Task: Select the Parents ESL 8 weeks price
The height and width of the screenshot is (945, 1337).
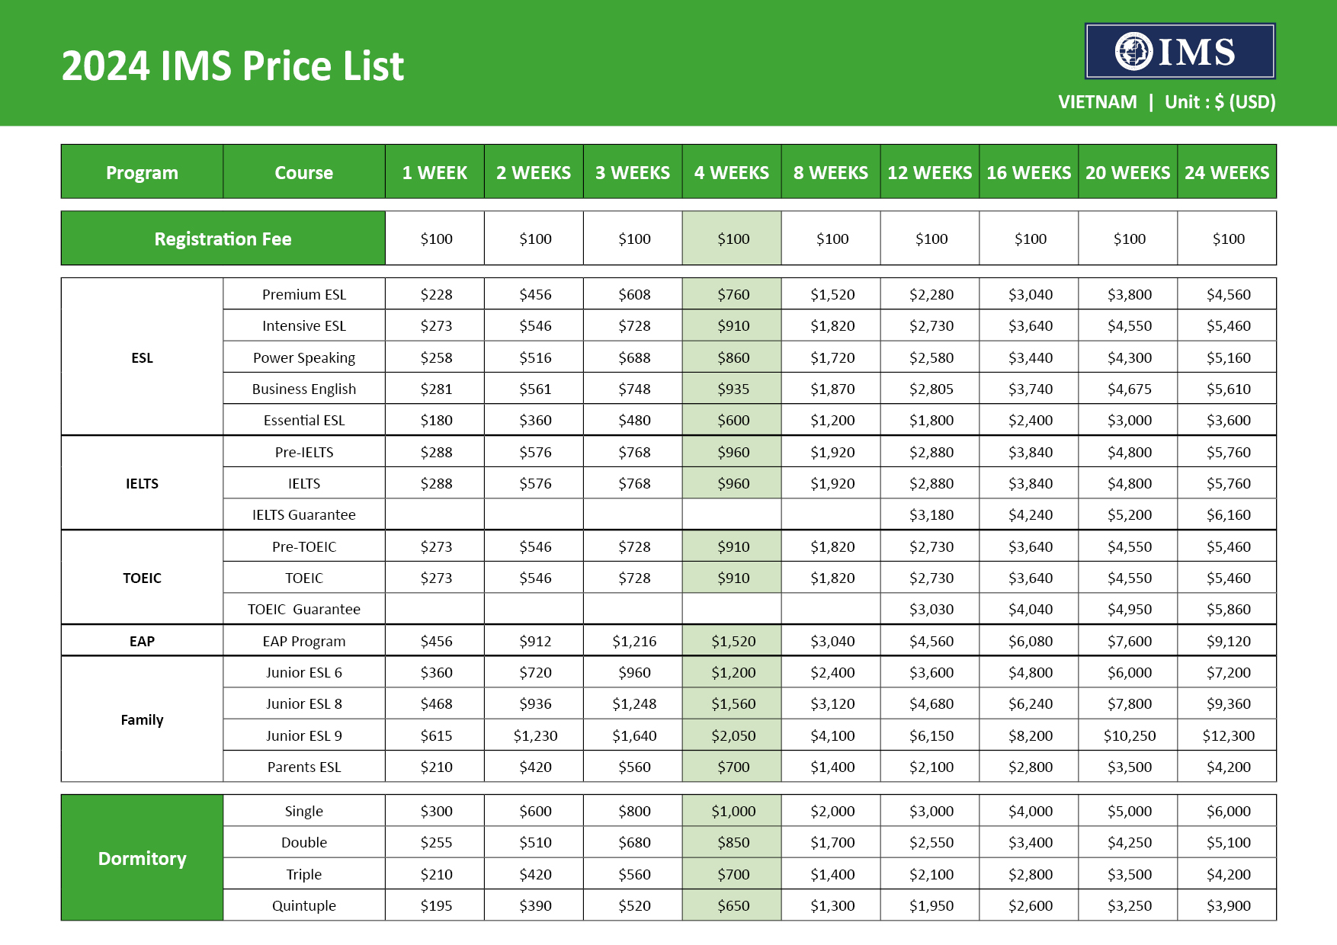Action: point(832,767)
